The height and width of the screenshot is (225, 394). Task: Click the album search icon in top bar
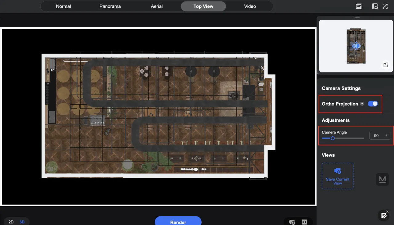pos(375,6)
